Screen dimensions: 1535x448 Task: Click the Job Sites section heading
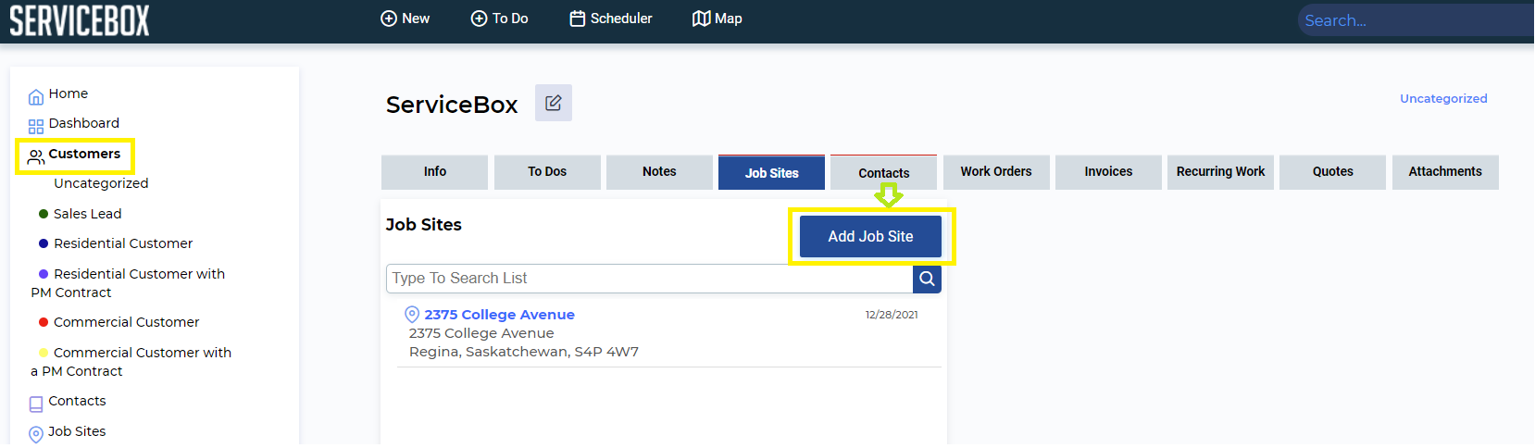[x=423, y=225]
